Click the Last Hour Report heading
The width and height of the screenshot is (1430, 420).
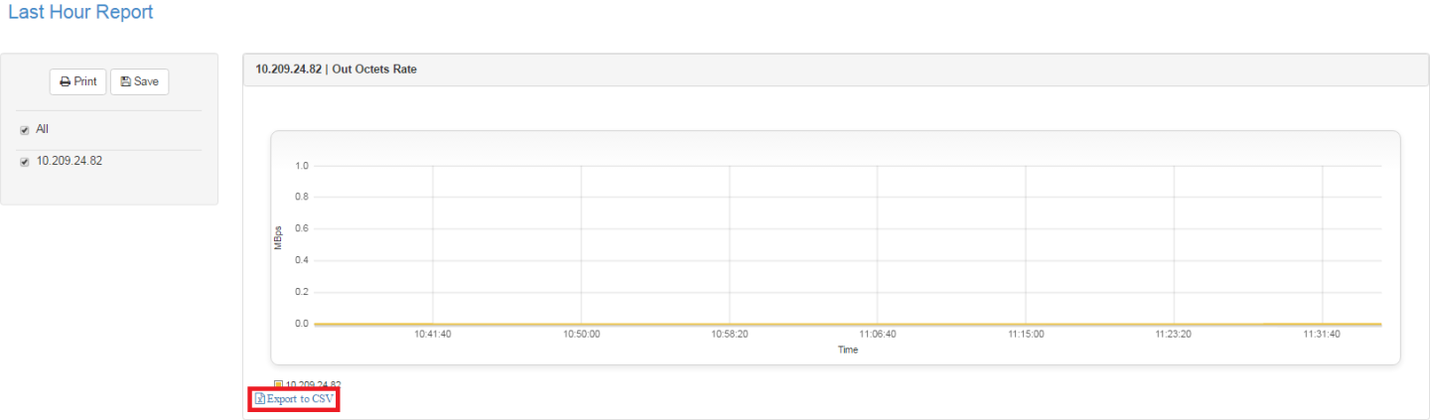click(x=80, y=13)
